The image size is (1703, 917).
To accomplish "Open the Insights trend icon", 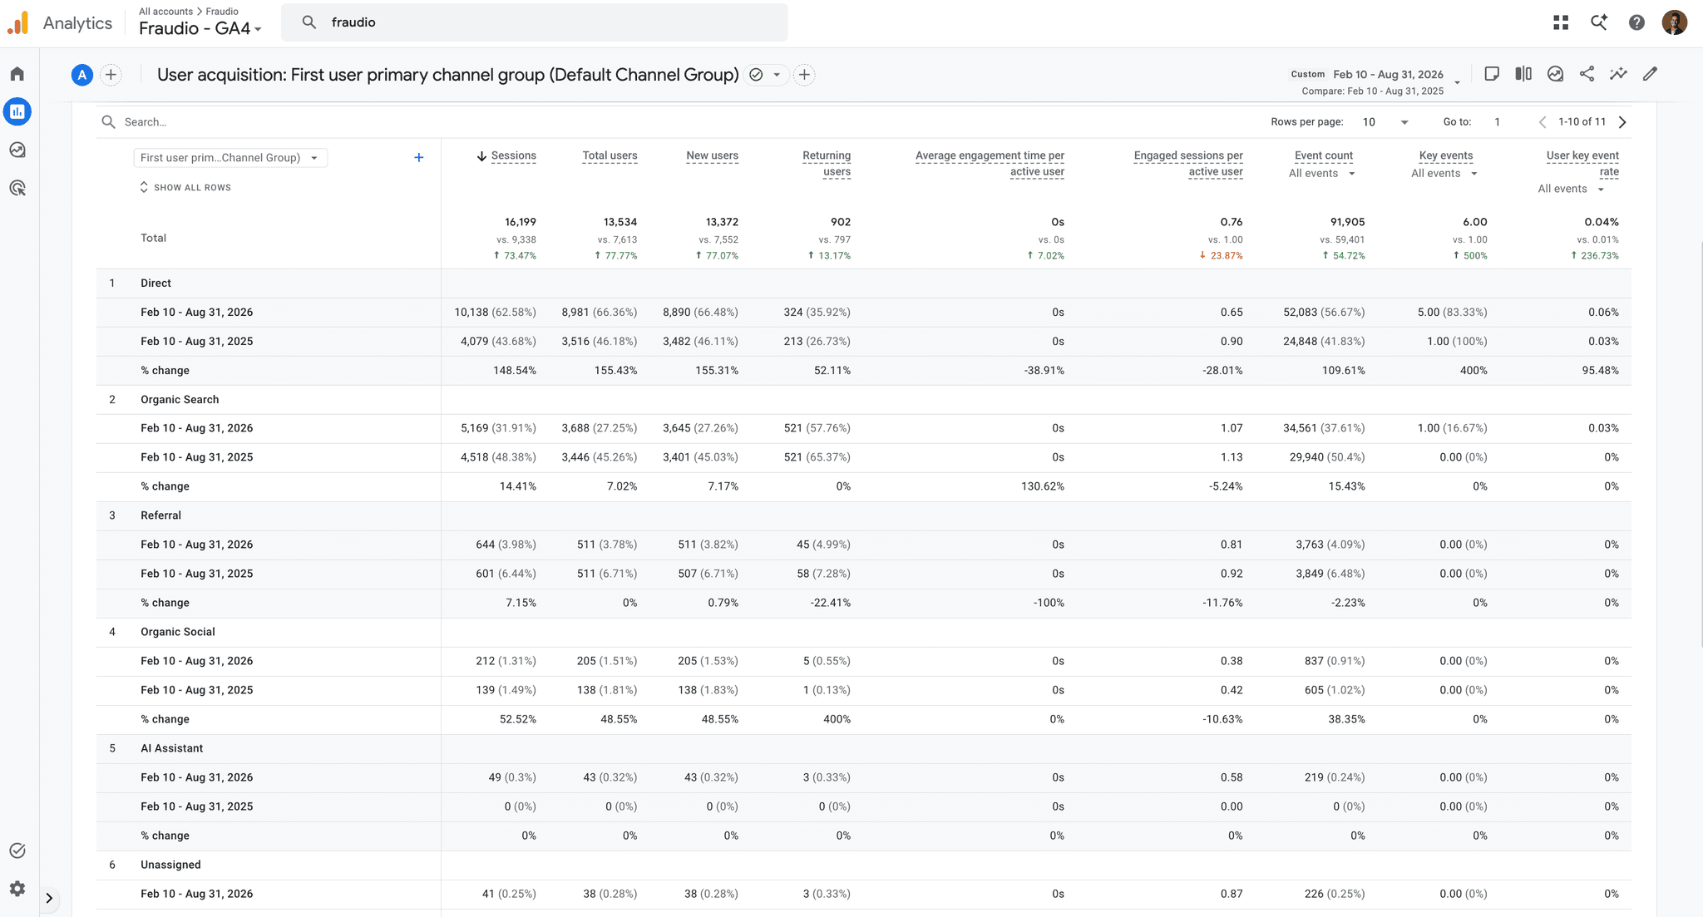I will pyautogui.click(x=1618, y=74).
